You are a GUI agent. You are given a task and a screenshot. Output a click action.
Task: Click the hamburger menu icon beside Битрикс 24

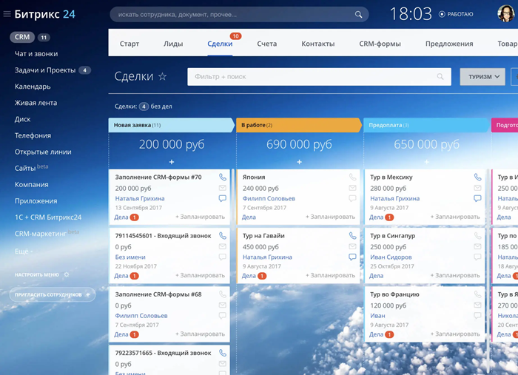click(7, 14)
